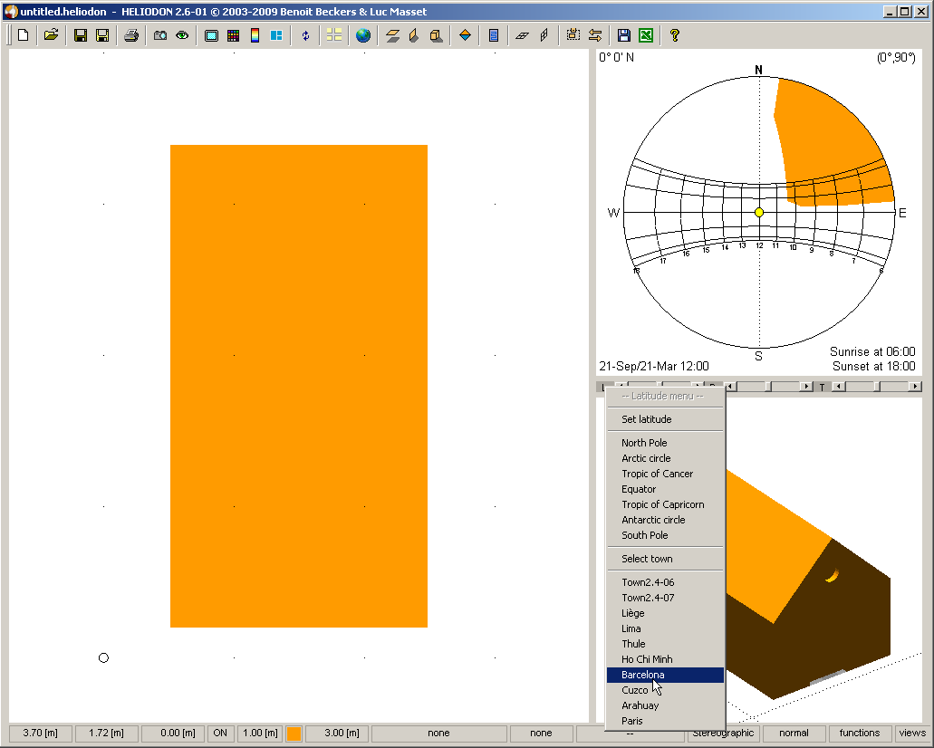Click the 'normal' status bar button
The image size is (934, 748).
click(794, 734)
